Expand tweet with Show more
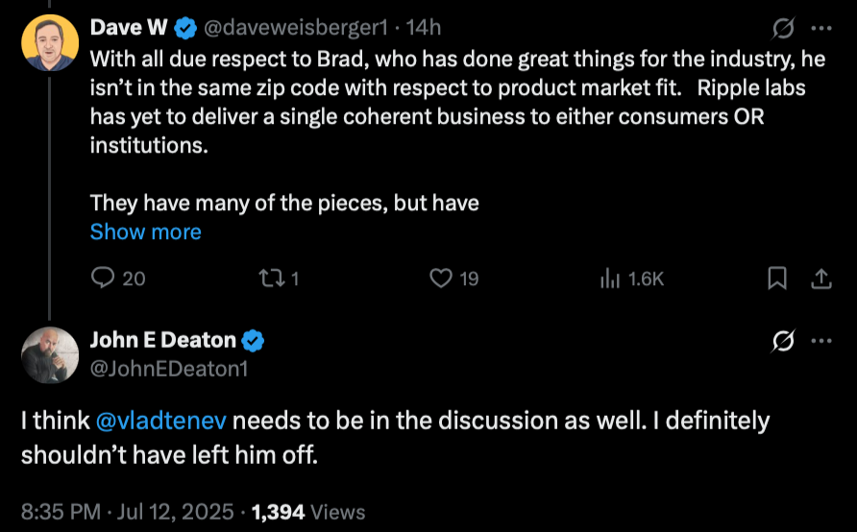857x532 pixels. tap(146, 232)
